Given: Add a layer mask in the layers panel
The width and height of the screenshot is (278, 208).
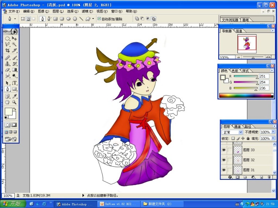Looking at the screenshot, I should click(238, 177).
